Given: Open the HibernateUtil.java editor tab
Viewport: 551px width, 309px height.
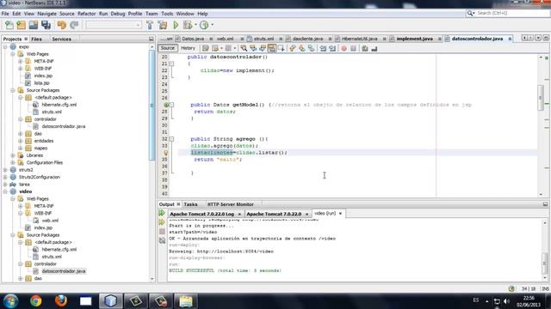Looking at the screenshot, I should [359, 39].
